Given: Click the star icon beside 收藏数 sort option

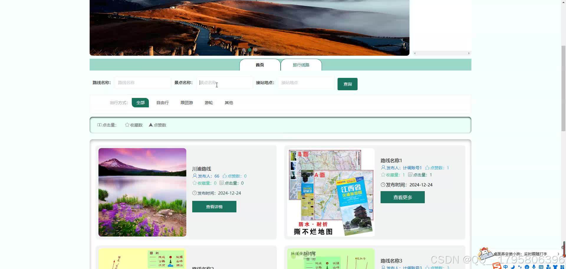Looking at the screenshot, I should pyautogui.click(x=127, y=125).
